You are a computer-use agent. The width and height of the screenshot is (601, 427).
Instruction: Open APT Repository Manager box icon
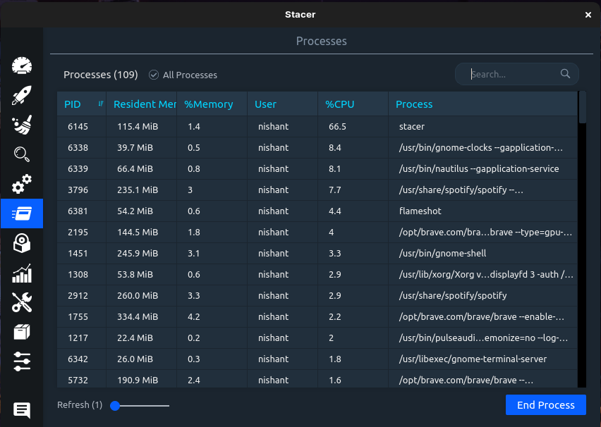point(22,332)
